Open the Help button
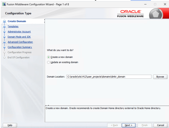169x128 pixels. tap(10, 125)
